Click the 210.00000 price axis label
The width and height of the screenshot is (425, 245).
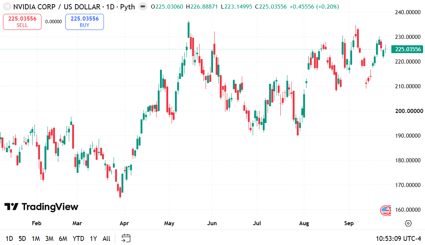pyautogui.click(x=408, y=86)
